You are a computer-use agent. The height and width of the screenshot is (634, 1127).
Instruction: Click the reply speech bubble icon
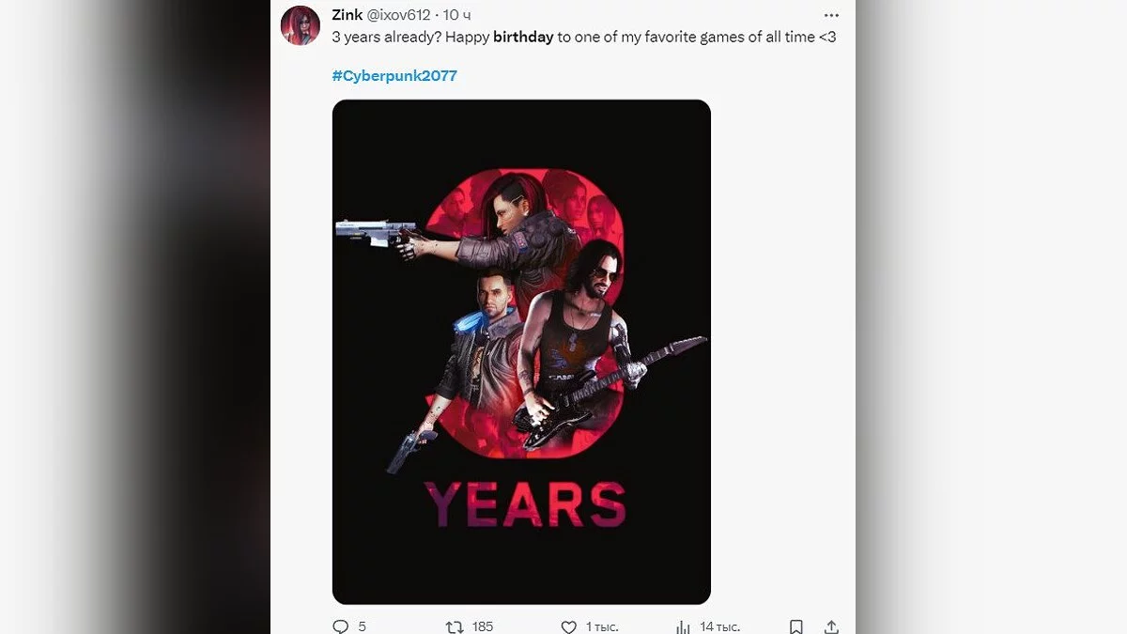tap(341, 626)
